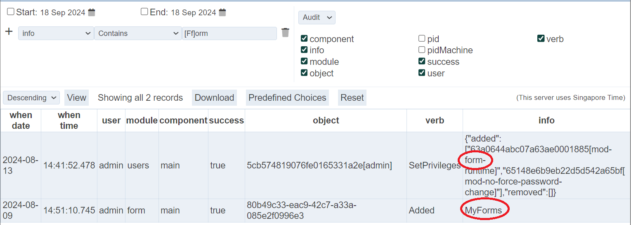The height and width of the screenshot is (225, 631).
Task: Click the filter value text field
Action: (x=229, y=33)
